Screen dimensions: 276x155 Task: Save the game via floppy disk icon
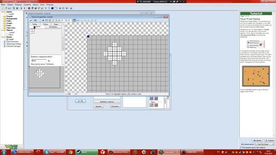click(x=9, y=8)
